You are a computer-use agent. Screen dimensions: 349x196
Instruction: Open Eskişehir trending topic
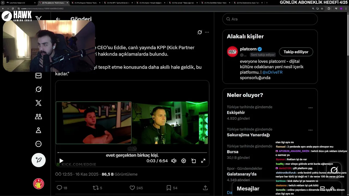236,112
